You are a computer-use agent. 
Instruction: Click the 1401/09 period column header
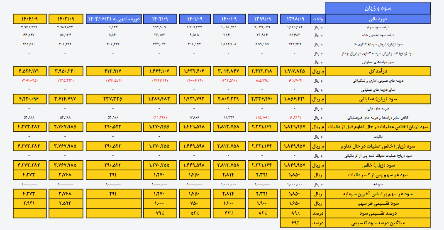point(195,19)
